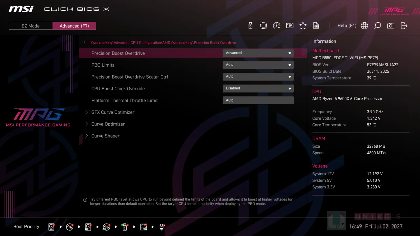The height and width of the screenshot is (236, 420).
Task: Open Help (F1)
Action: 347,25
